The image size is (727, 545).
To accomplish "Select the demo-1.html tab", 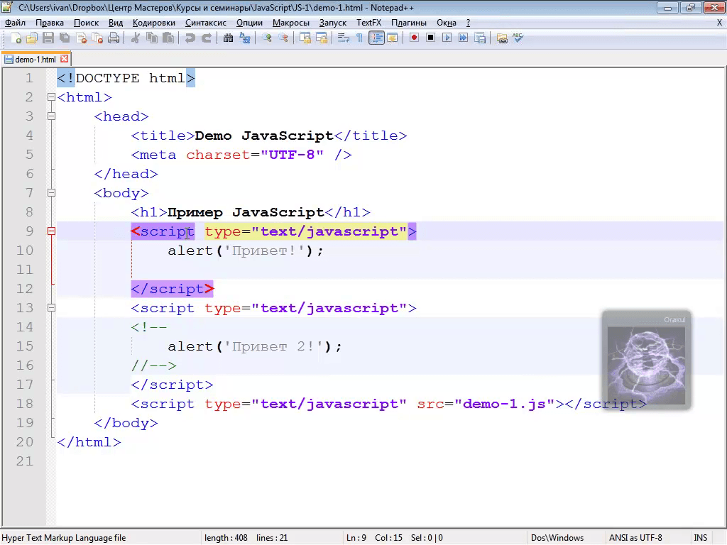I will pyautogui.click(x=35, y=60).
